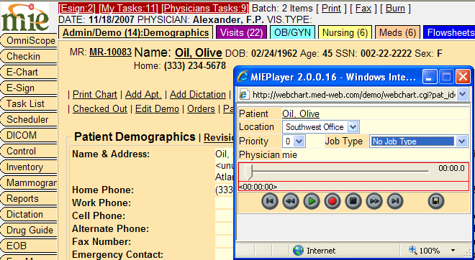Image resolution: width=475 pixels, height=260 pixels.
Task: Click the zoom magnifier icon at 100%
Action: 413,250
